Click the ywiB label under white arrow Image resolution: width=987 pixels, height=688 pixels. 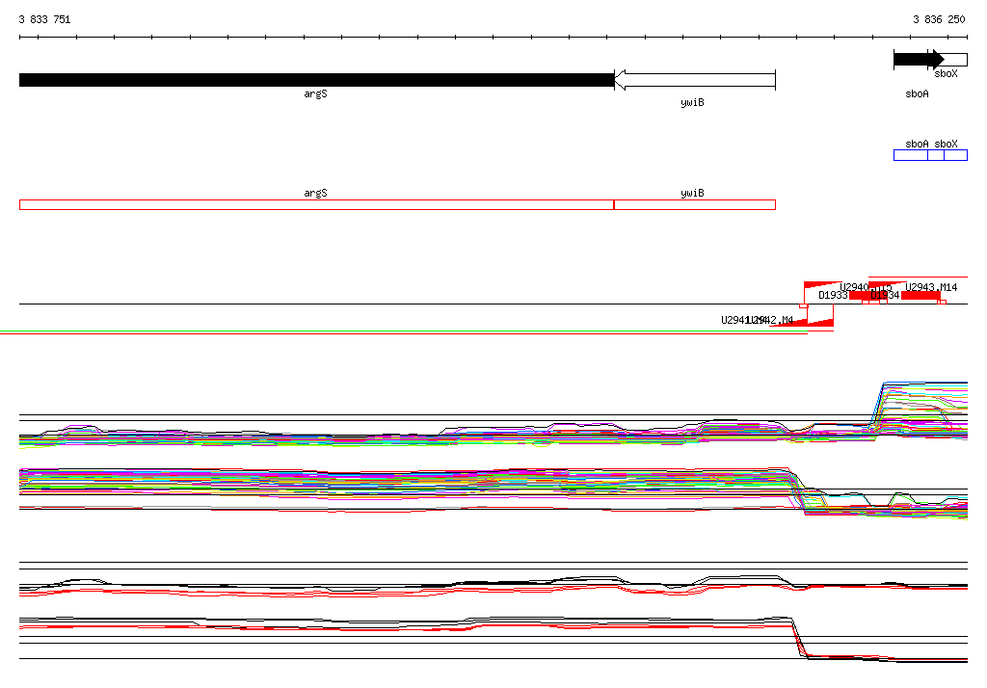pyautogui.click(x=692, y=102)
